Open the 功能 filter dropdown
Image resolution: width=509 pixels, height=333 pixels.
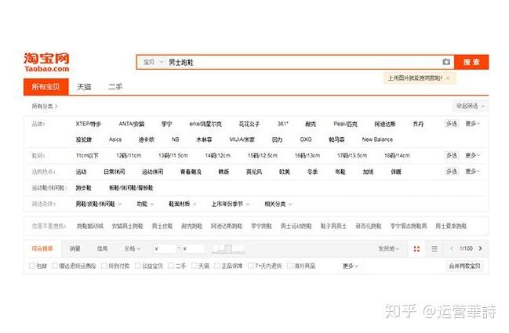point(145,204)
